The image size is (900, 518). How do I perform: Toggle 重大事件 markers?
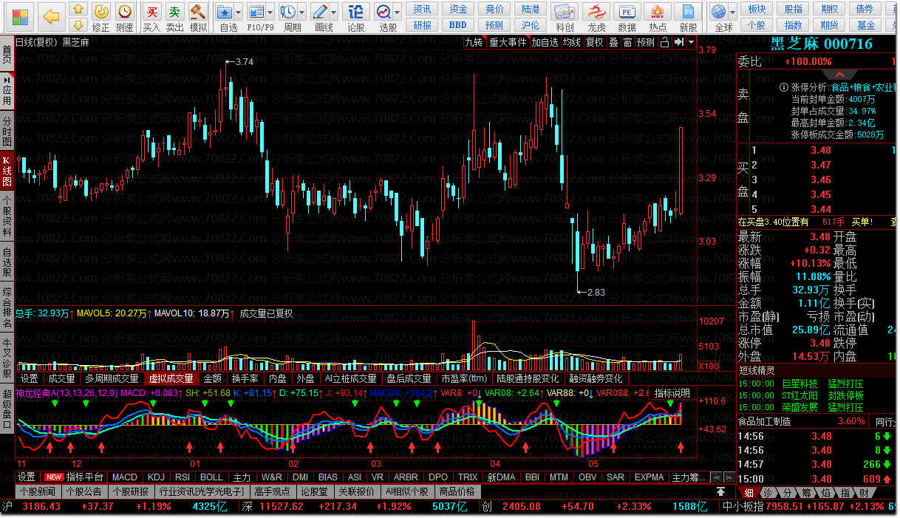[508, 42]
